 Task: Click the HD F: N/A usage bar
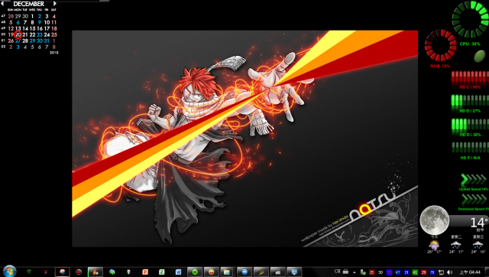click(x=470, y=148)
